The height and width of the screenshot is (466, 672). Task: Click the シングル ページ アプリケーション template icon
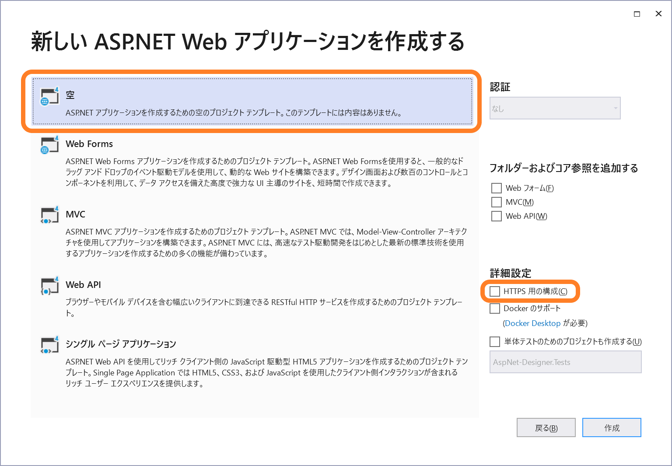[49, 345]
